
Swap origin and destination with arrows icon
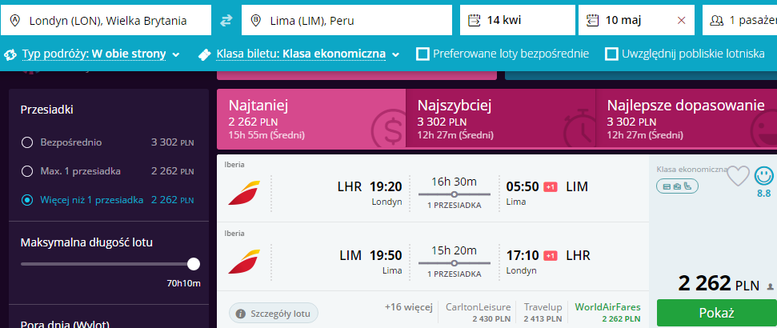(x=226, y=20)
